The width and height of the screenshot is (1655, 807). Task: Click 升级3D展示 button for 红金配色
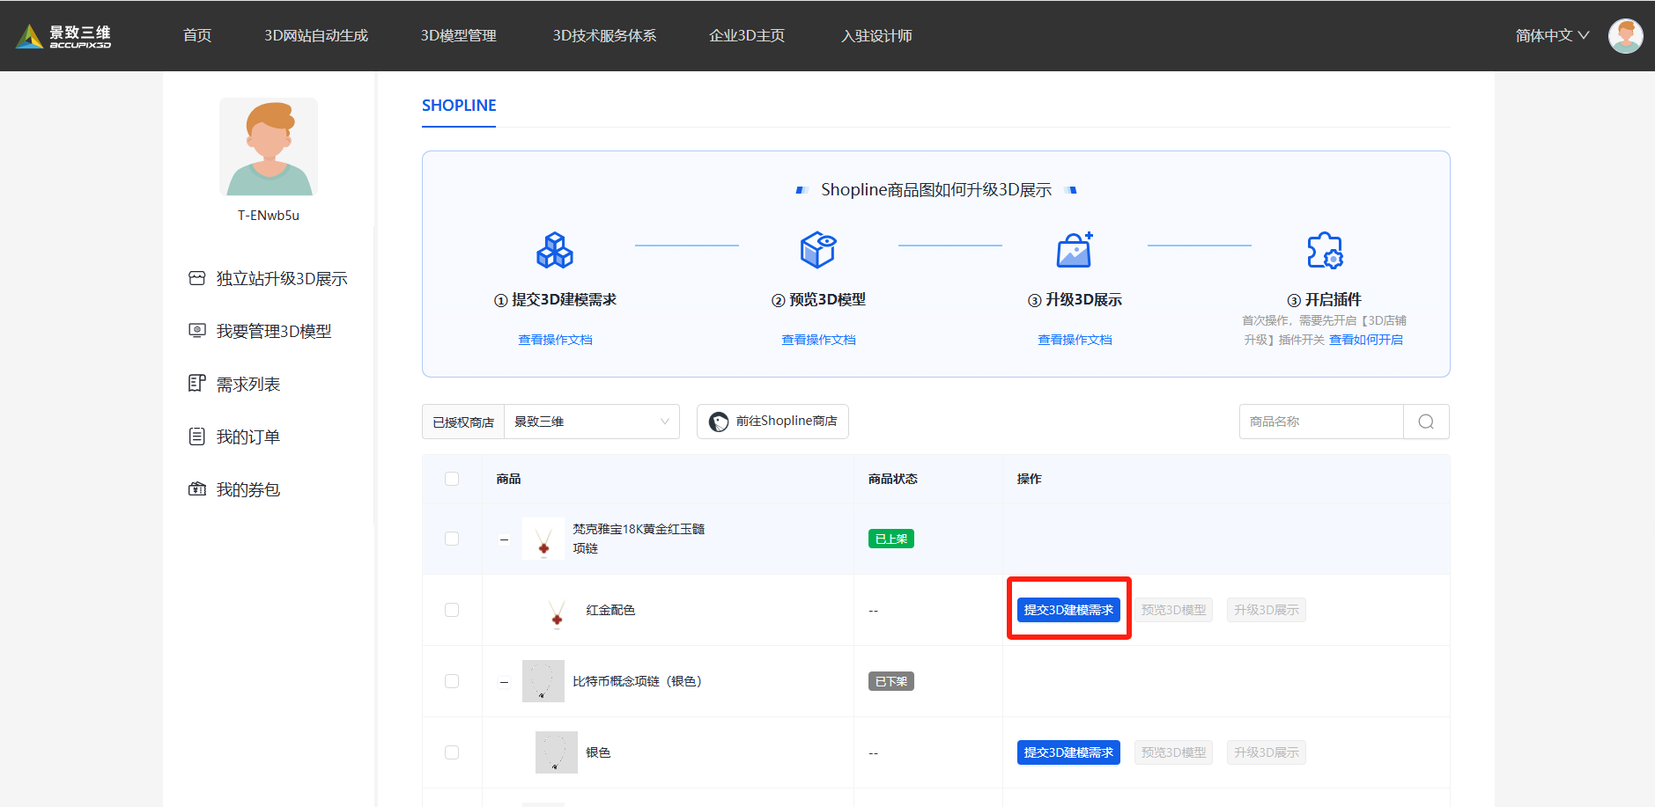click(1266, 610)
